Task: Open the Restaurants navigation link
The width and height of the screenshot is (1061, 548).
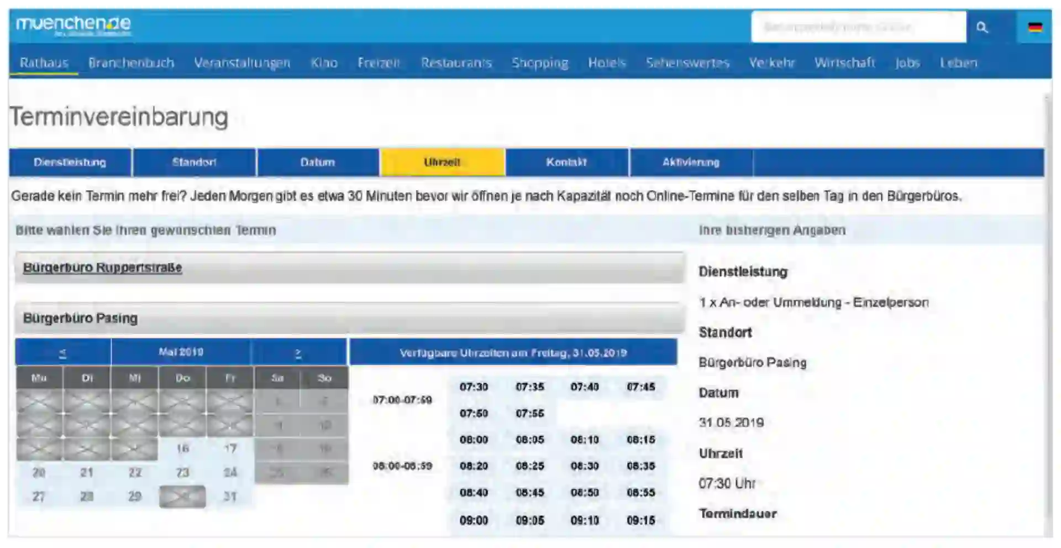Action: click(456, 63)
